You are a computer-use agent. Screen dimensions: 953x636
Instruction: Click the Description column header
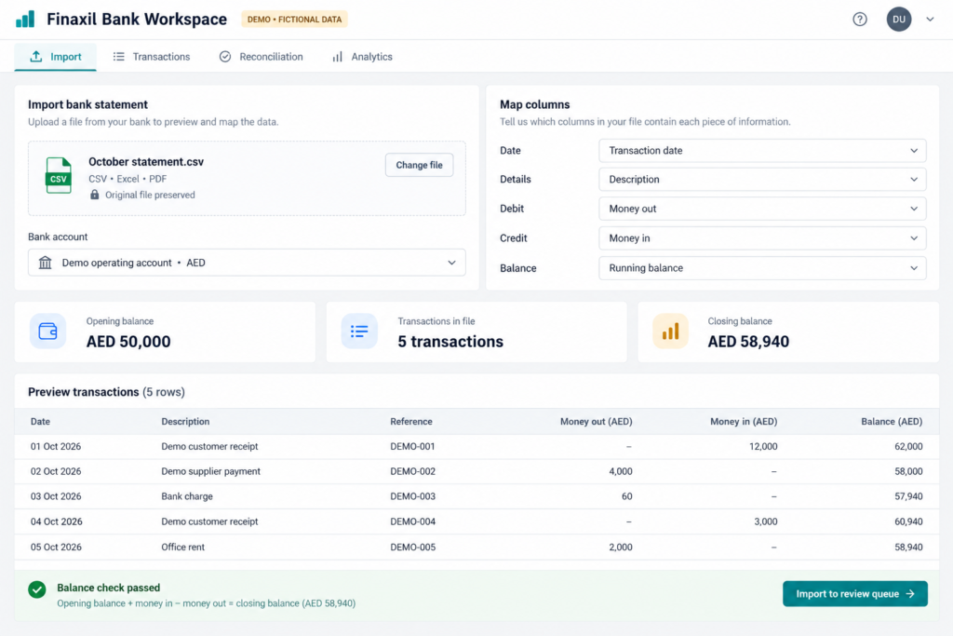tap(185, 422)
